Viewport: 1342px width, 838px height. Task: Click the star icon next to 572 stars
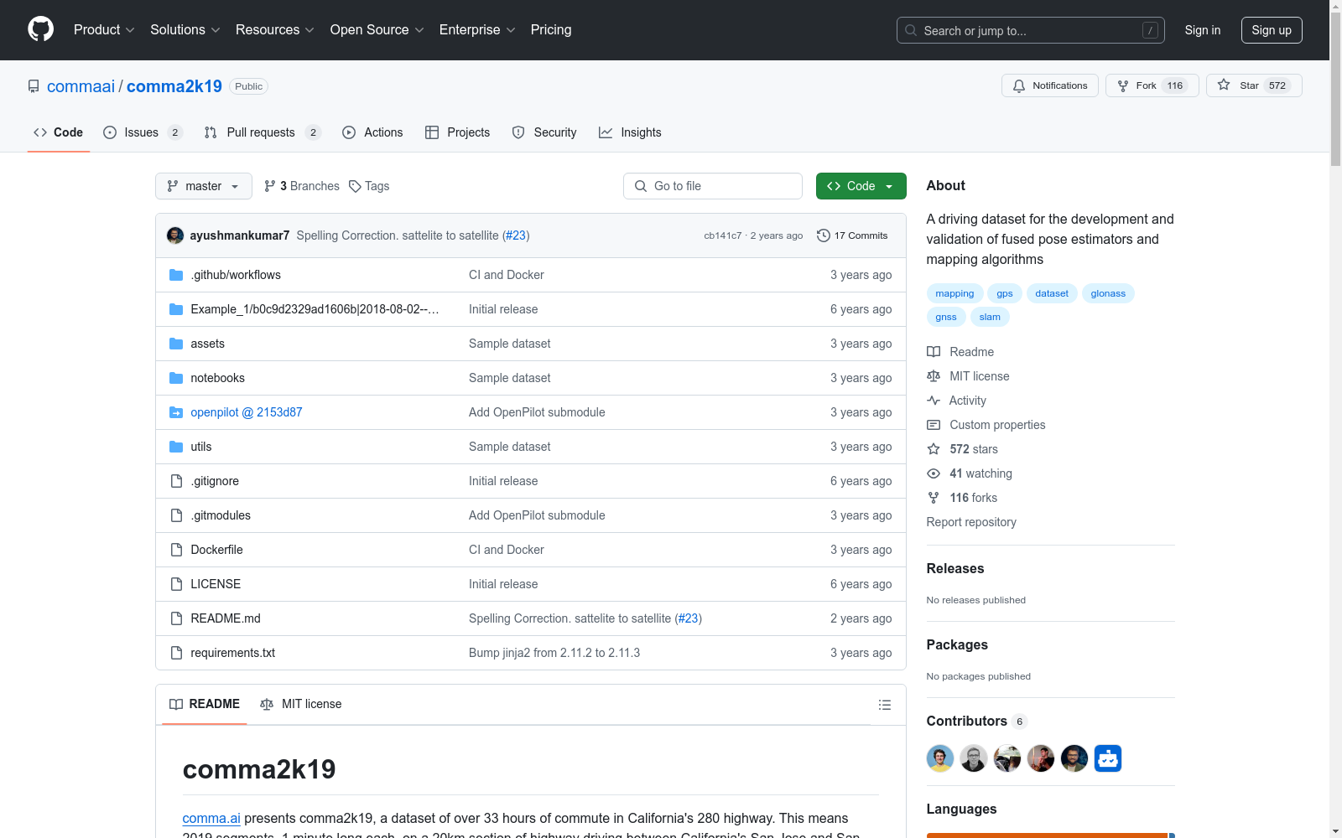coord(934,449)
